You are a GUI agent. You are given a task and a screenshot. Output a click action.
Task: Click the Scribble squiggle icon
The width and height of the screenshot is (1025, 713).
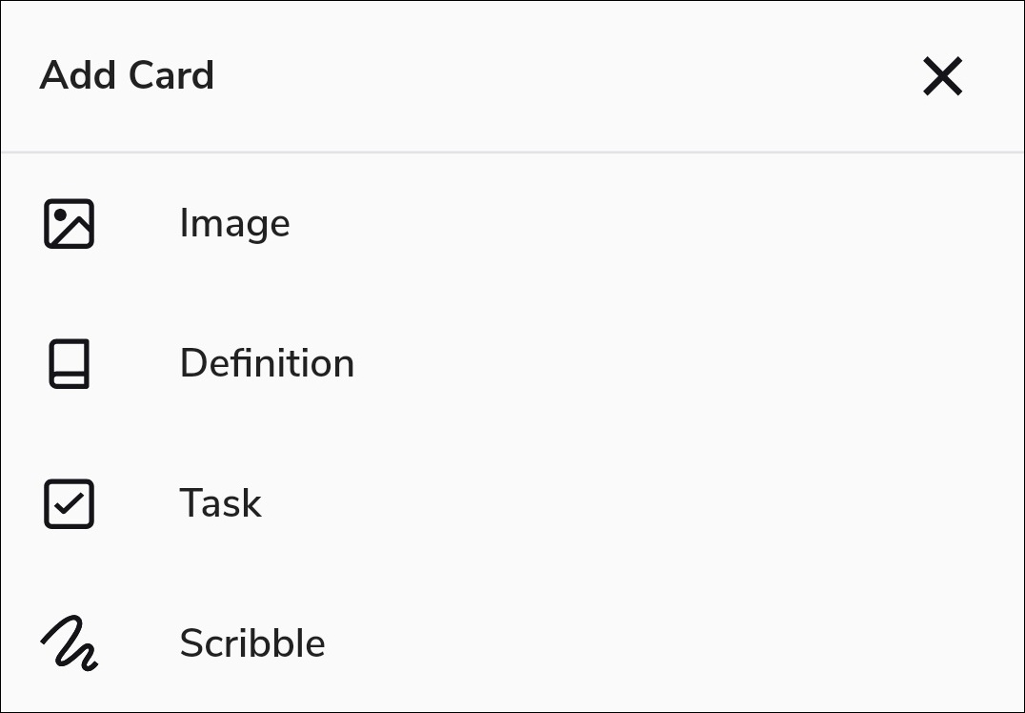coord(69,643)
